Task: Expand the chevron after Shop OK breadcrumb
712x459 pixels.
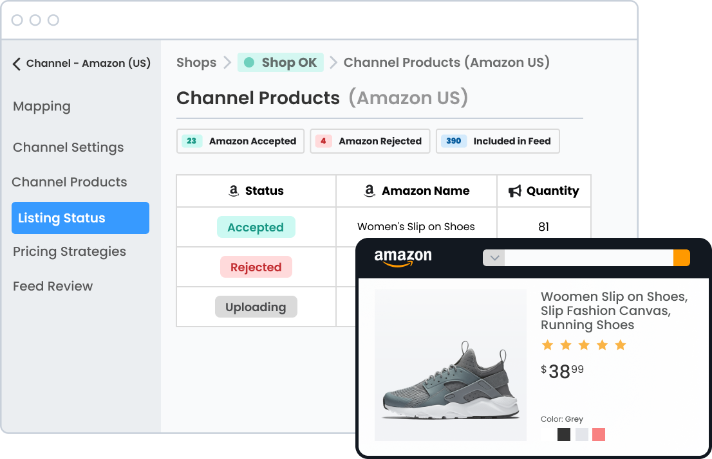Action: 333,62
